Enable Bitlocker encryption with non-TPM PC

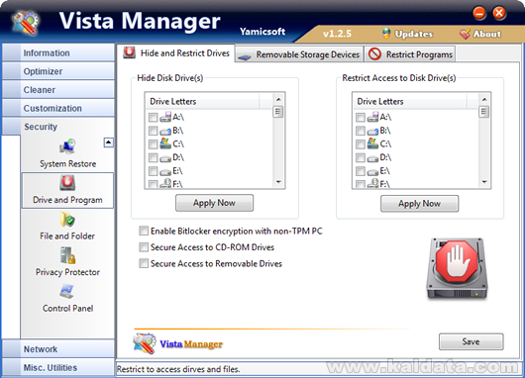144,231
